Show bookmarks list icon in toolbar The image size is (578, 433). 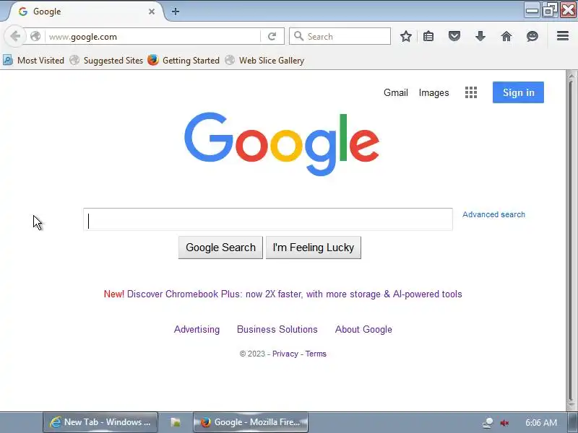tap(428, 36)
